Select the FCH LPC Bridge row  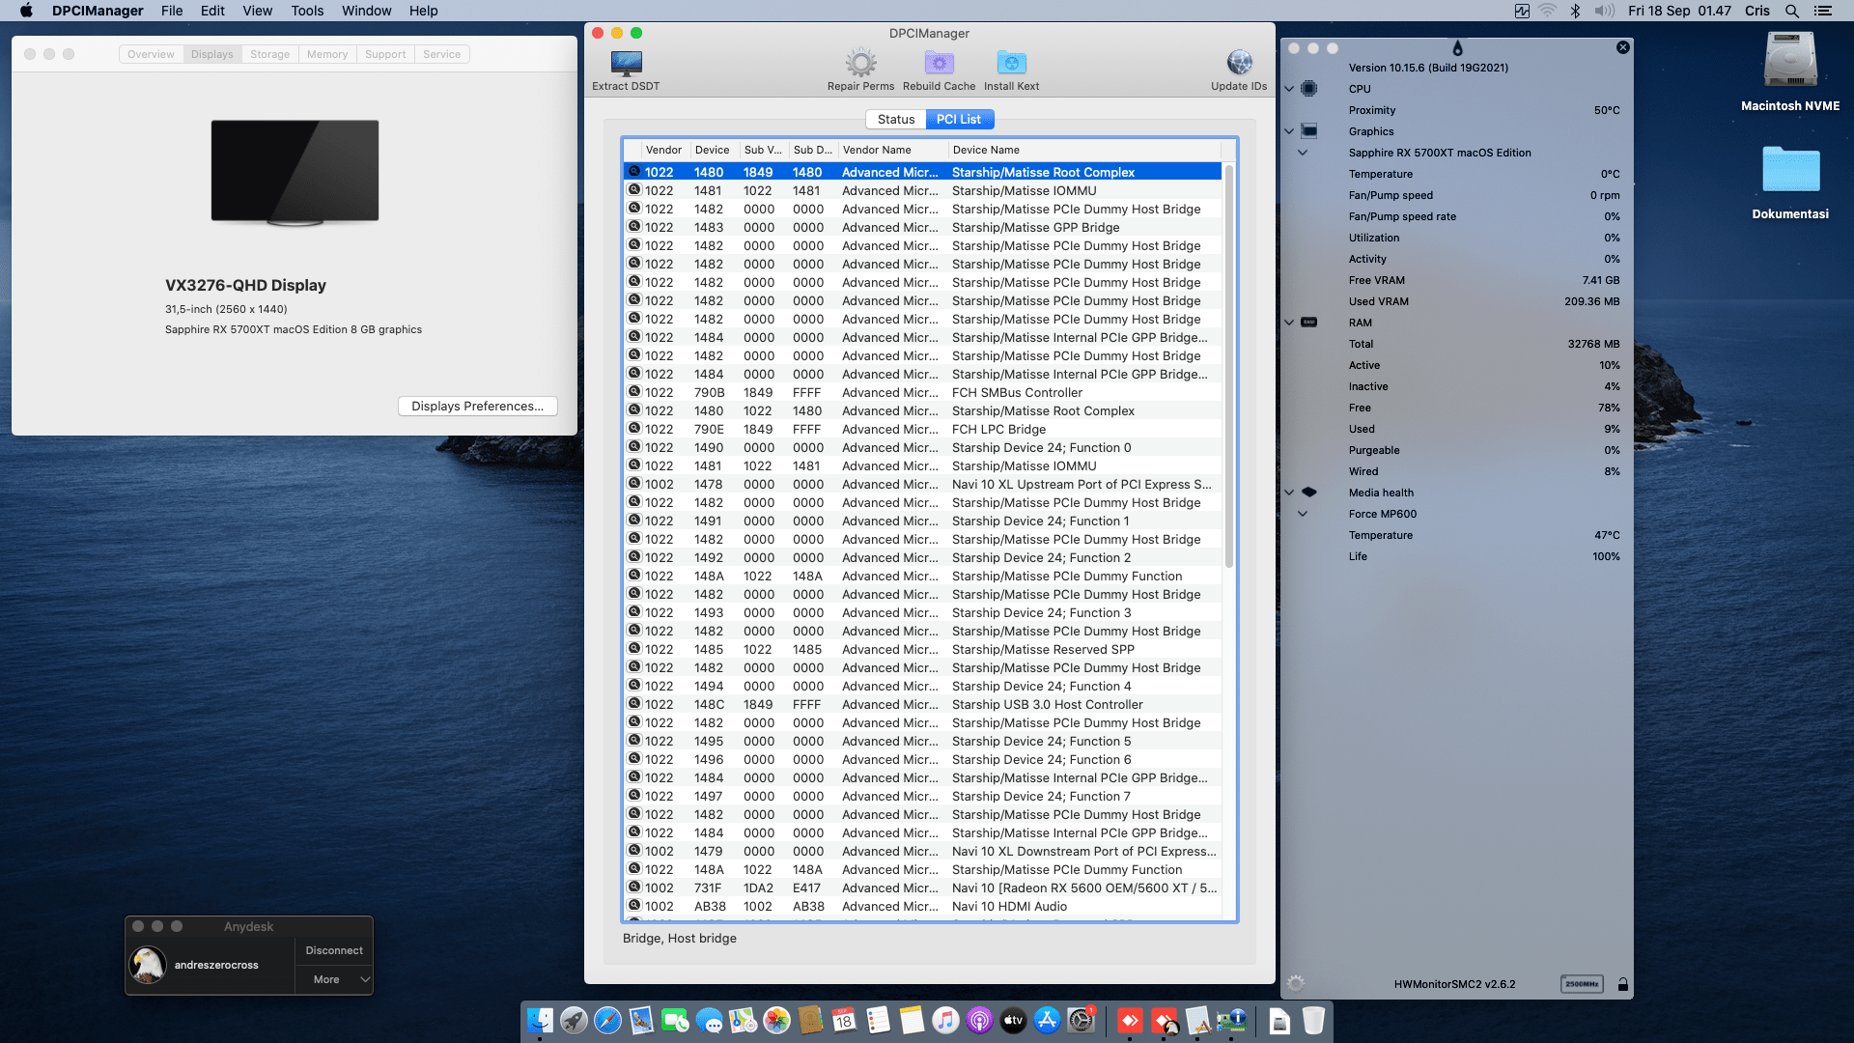[x=923, y=429]
